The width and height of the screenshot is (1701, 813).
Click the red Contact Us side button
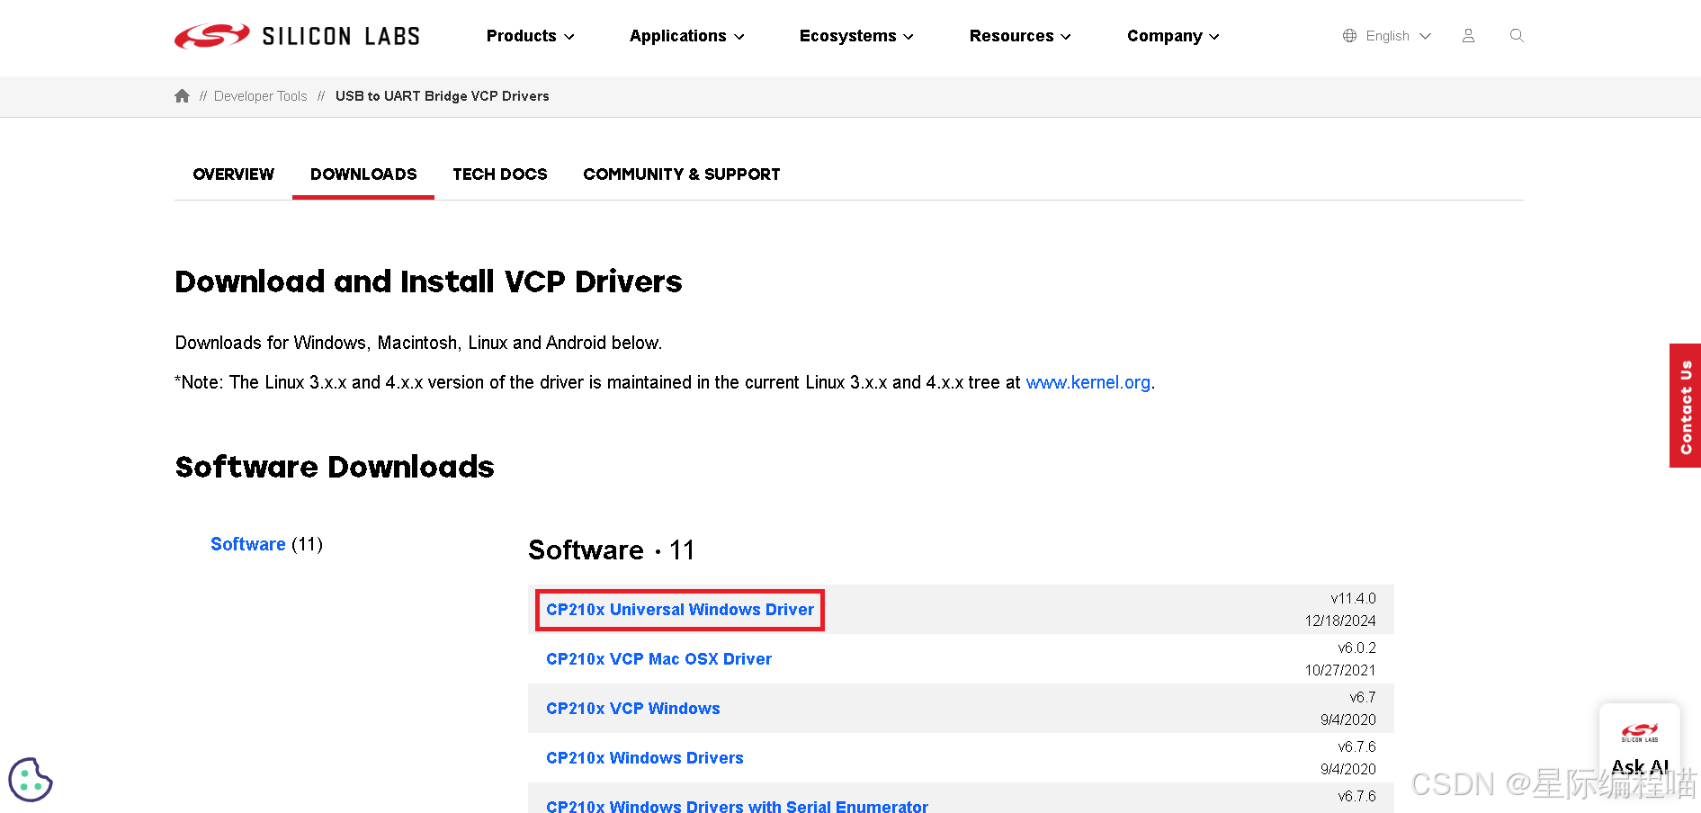coord(1685,406)
